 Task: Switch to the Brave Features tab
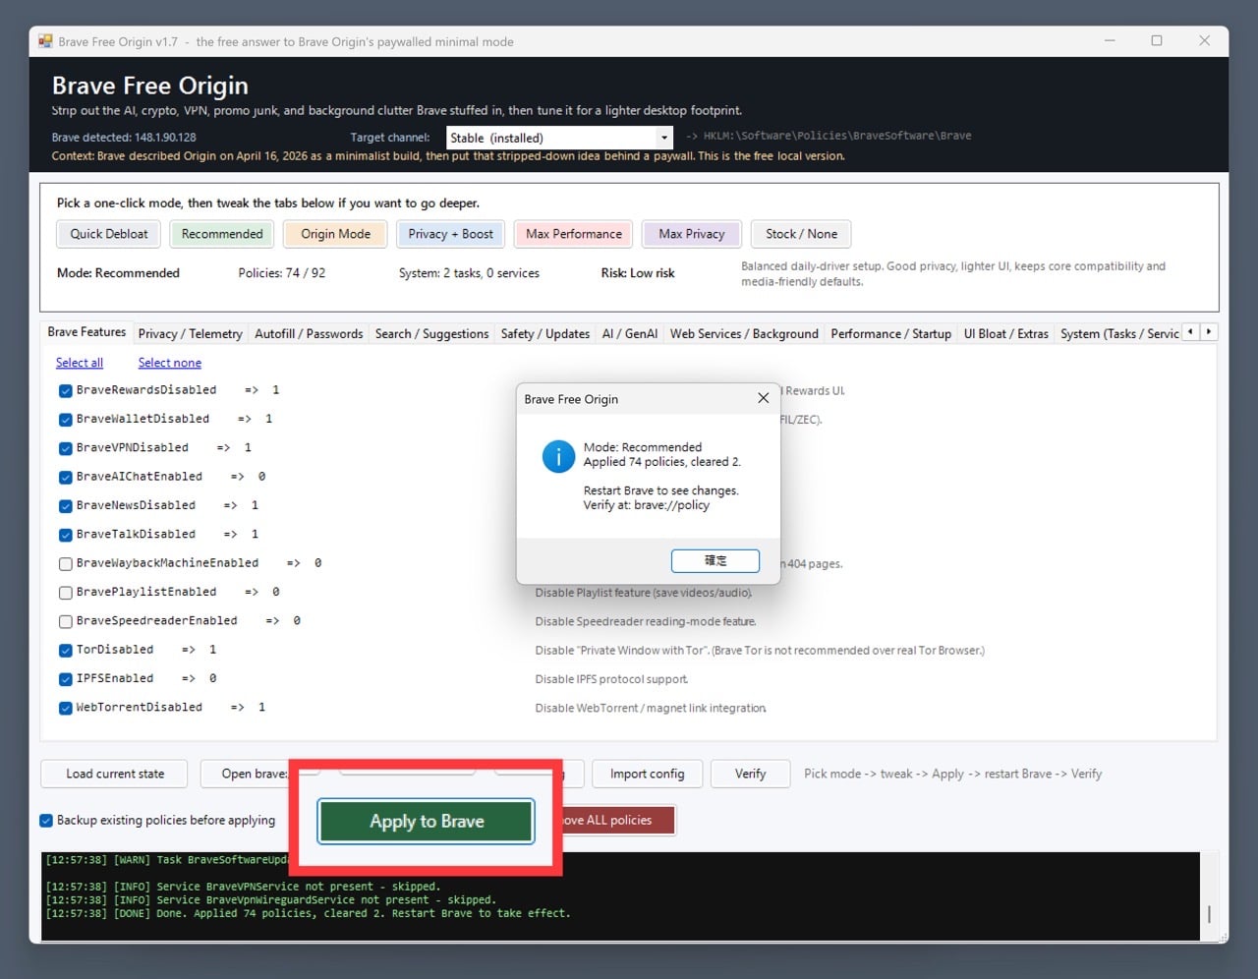86,332
